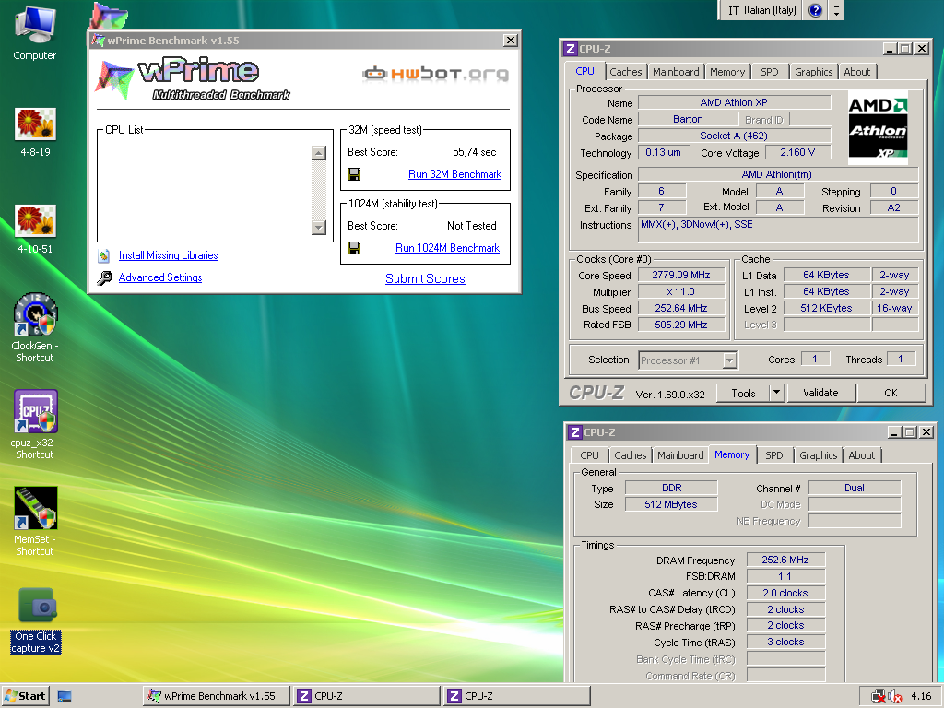
Task: Select One Click capture v2 icon
Action: (x=36, y=605)
